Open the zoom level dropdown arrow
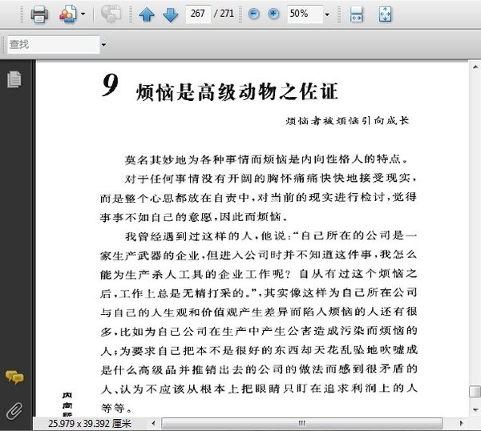The height and width of the screenshot is (431, 481). (327, 14)
